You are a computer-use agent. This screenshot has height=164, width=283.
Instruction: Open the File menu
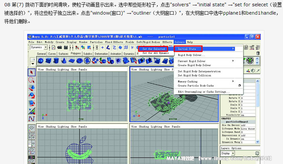pos(31,42)
